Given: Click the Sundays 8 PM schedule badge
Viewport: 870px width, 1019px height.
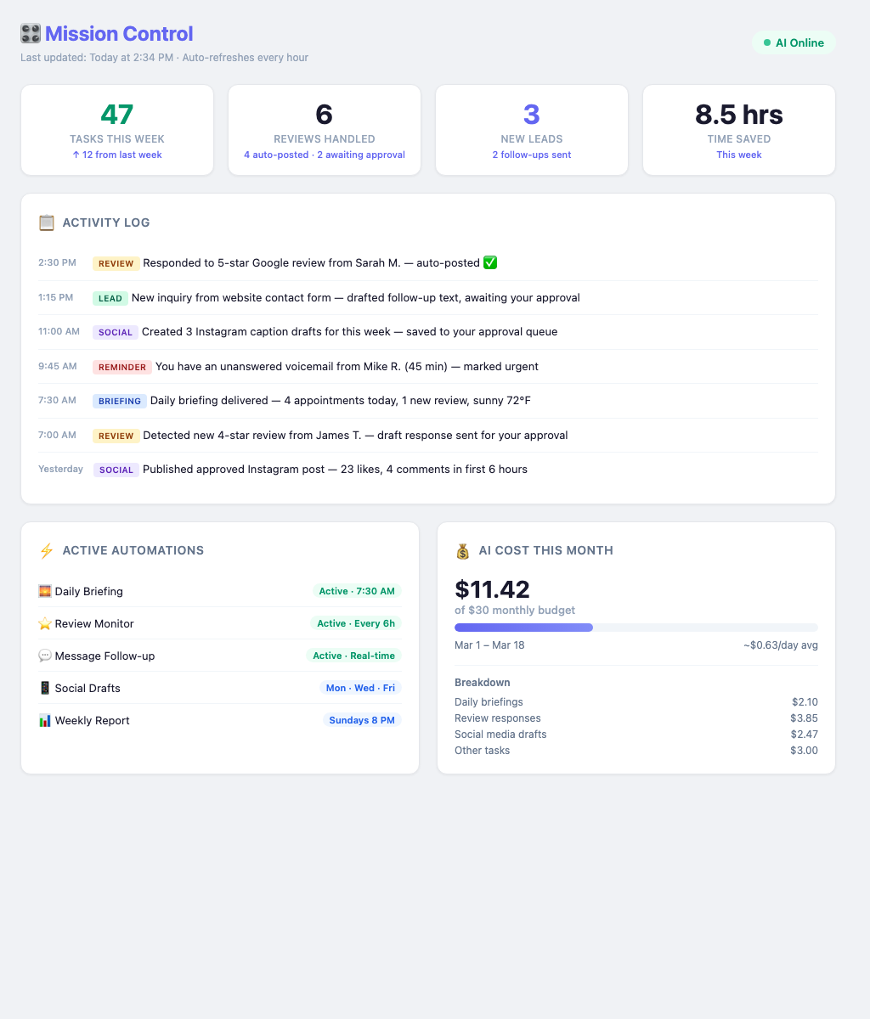Looking at the screenshot, I should pos(362,720).
